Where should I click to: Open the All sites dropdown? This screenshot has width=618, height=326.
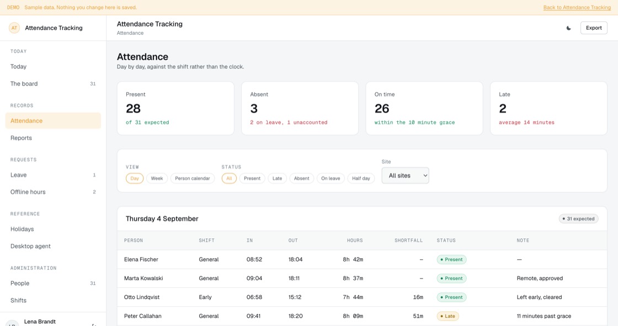point(405,175)
